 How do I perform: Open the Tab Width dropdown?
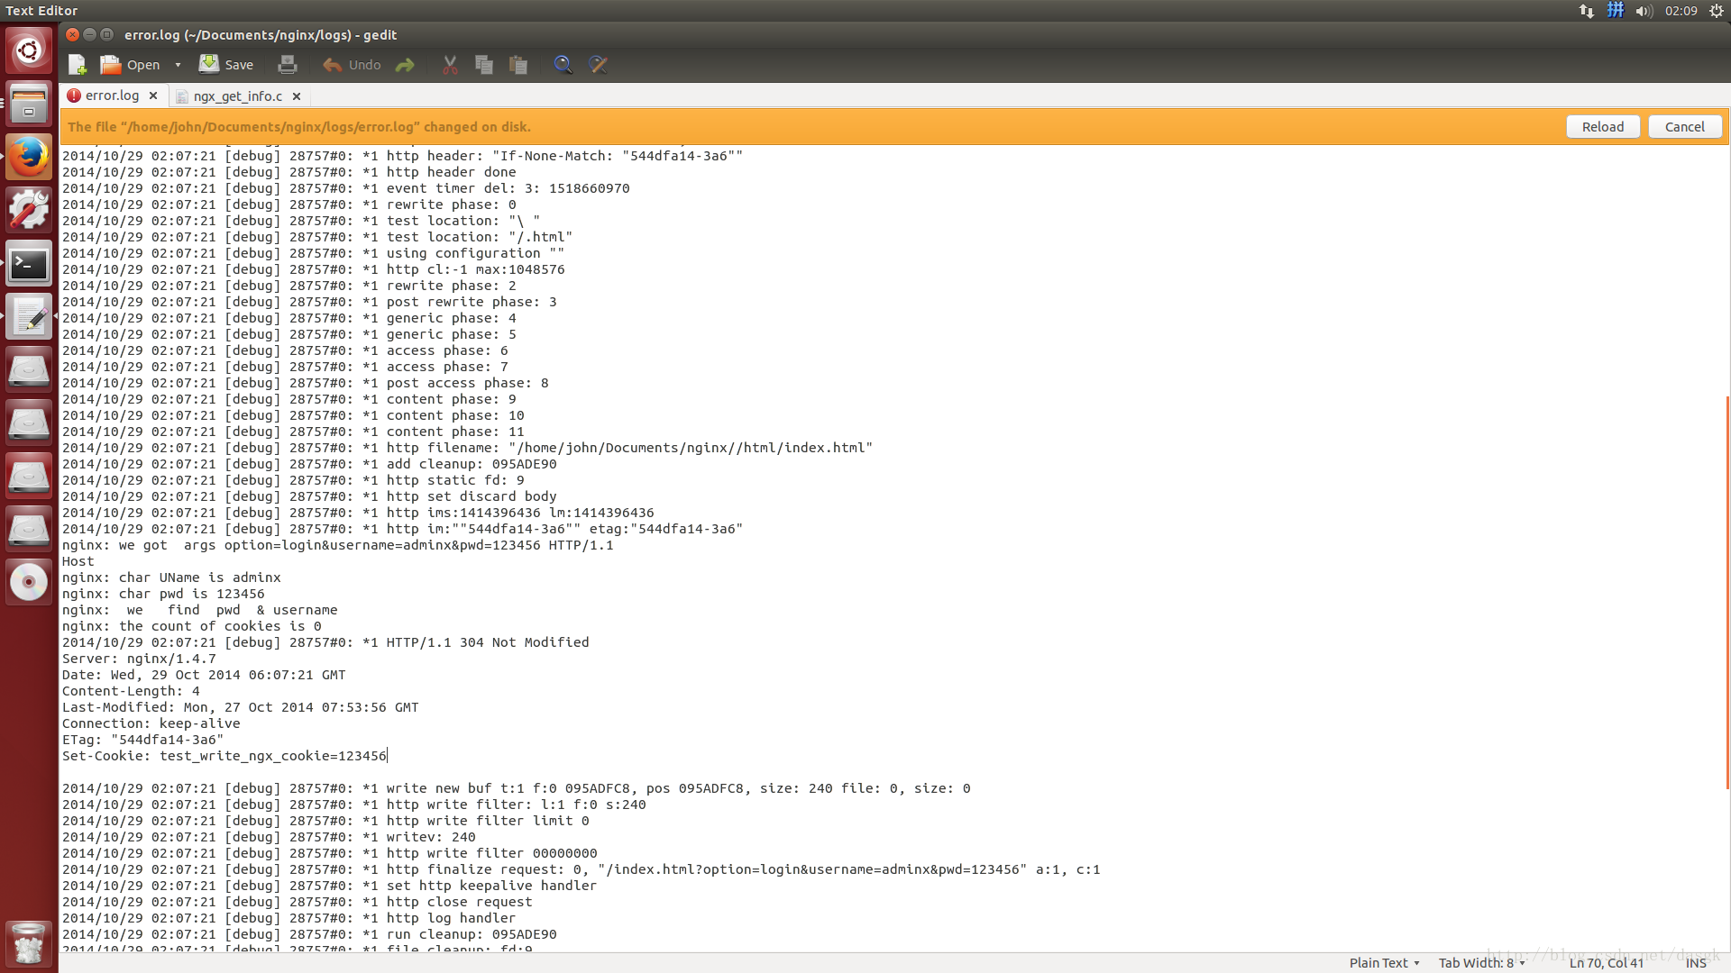pyautogui.click(x=1481, y=962)
